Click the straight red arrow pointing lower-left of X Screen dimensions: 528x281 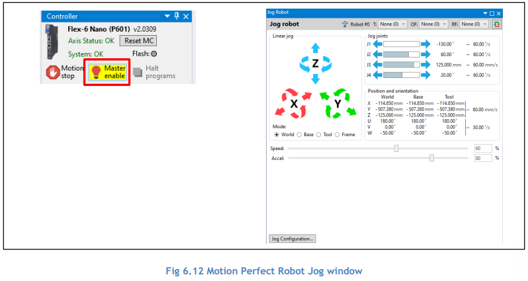[x=280, y=110]
